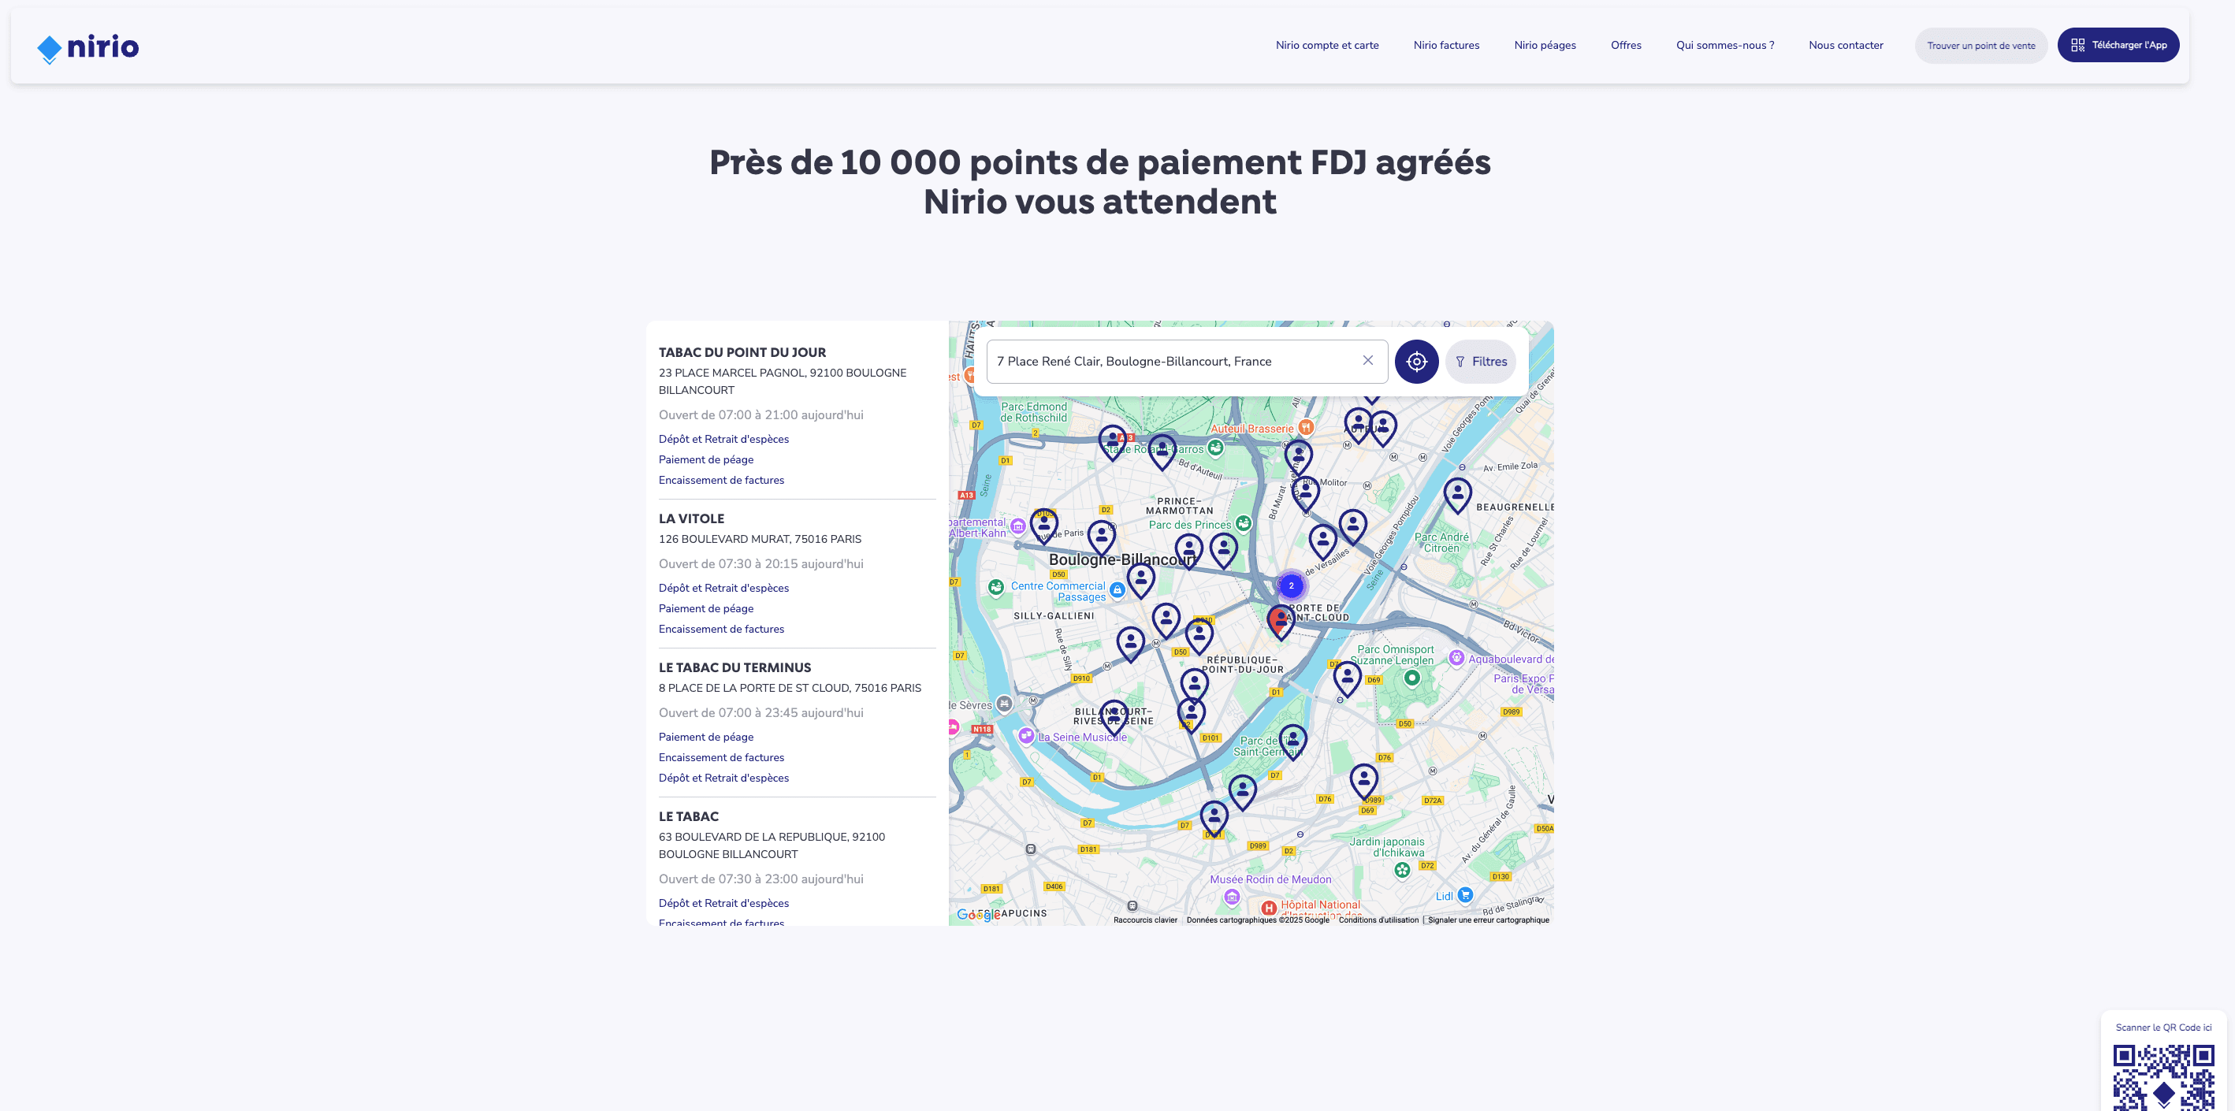Click the Parc des Princes stadium icon

1244,523
